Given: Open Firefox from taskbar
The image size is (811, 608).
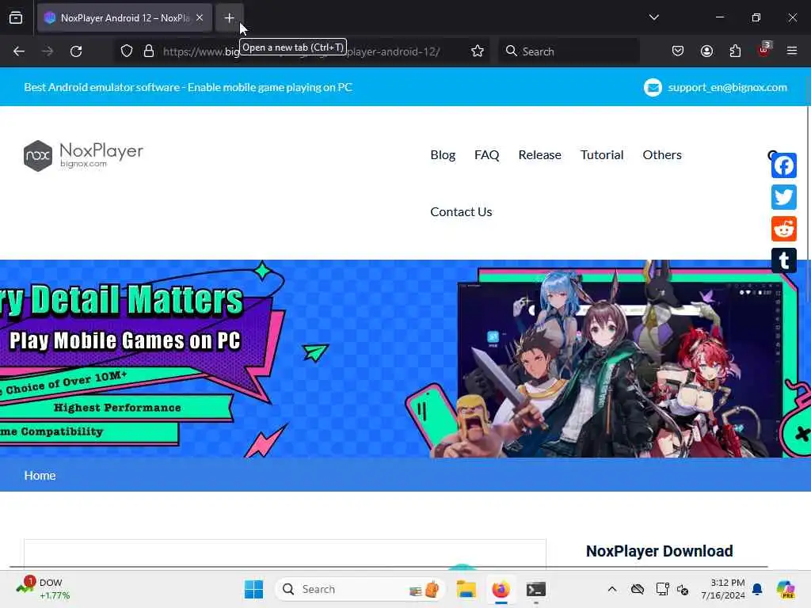Looking at the screenshot, I should pyautogui.click(x=501, y=589).
